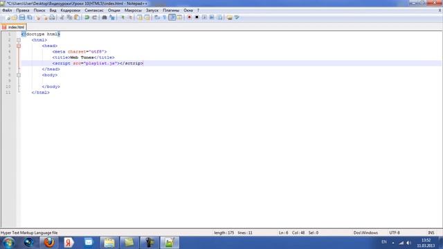The image size is (443, 249).
Task: Click the title Web Tunes line
Action: point(83,57)
